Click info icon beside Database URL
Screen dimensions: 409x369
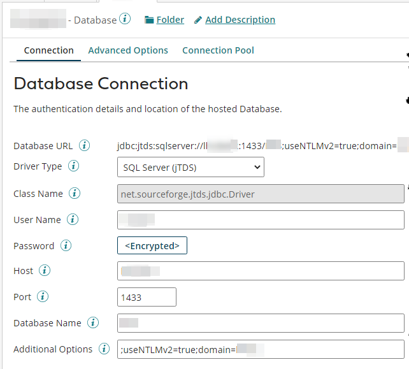[x=85, y=146]
